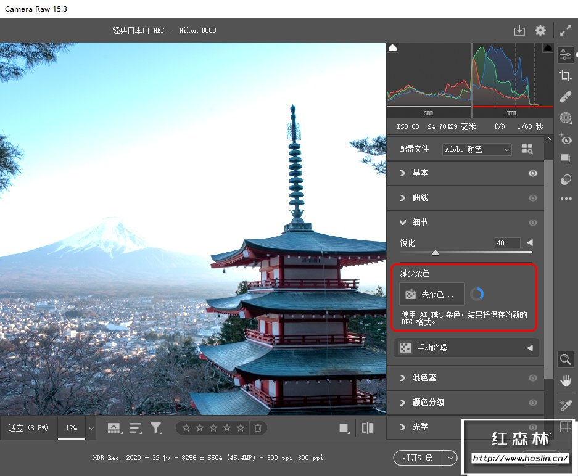Open the Masking tool
Image resolution: width=578 pixels, height=476 pixels.
click(x=565, y=118)
